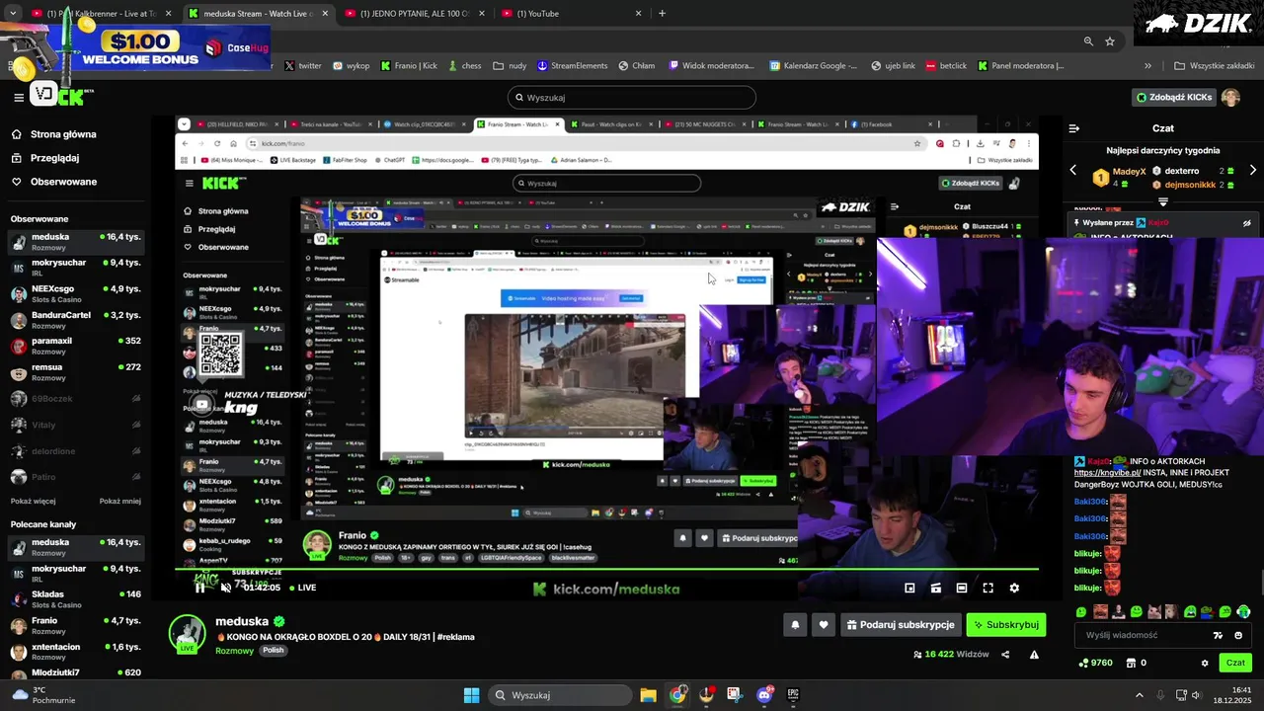Click the browser zoom magnifier icon
The height and width of the screenshot is (711, 1264).
[x=1088, y=41]
